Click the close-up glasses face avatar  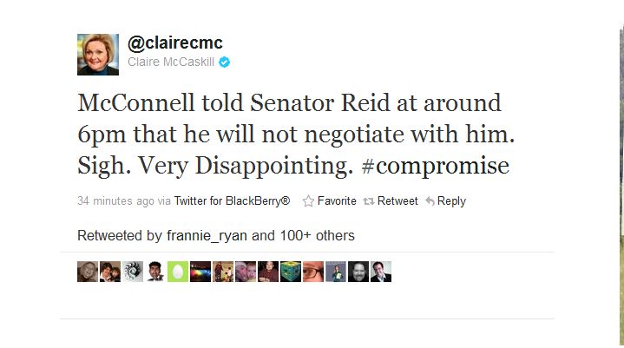click(x=313, y=272)
